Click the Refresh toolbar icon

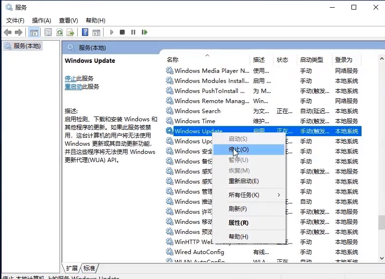click(x=59, y=32)
